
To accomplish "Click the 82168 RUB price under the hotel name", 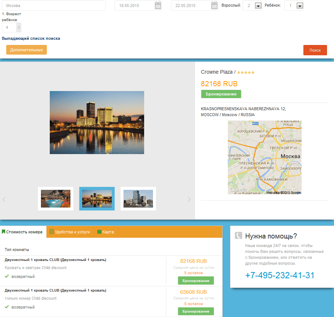I will [x=219, y=84].
